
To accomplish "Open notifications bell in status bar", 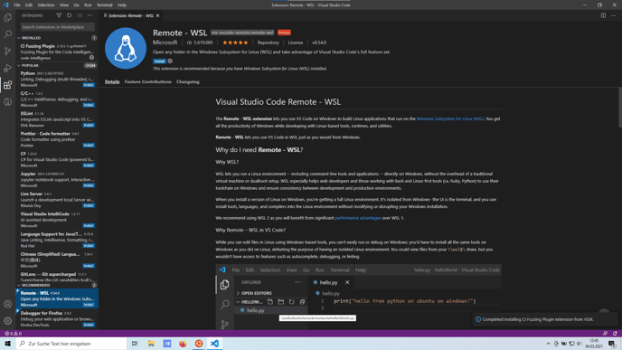I will pos(615,334).
